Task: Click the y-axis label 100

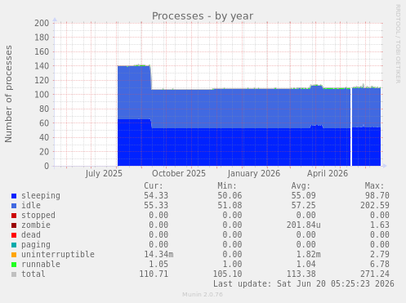Action: (42, 95)
